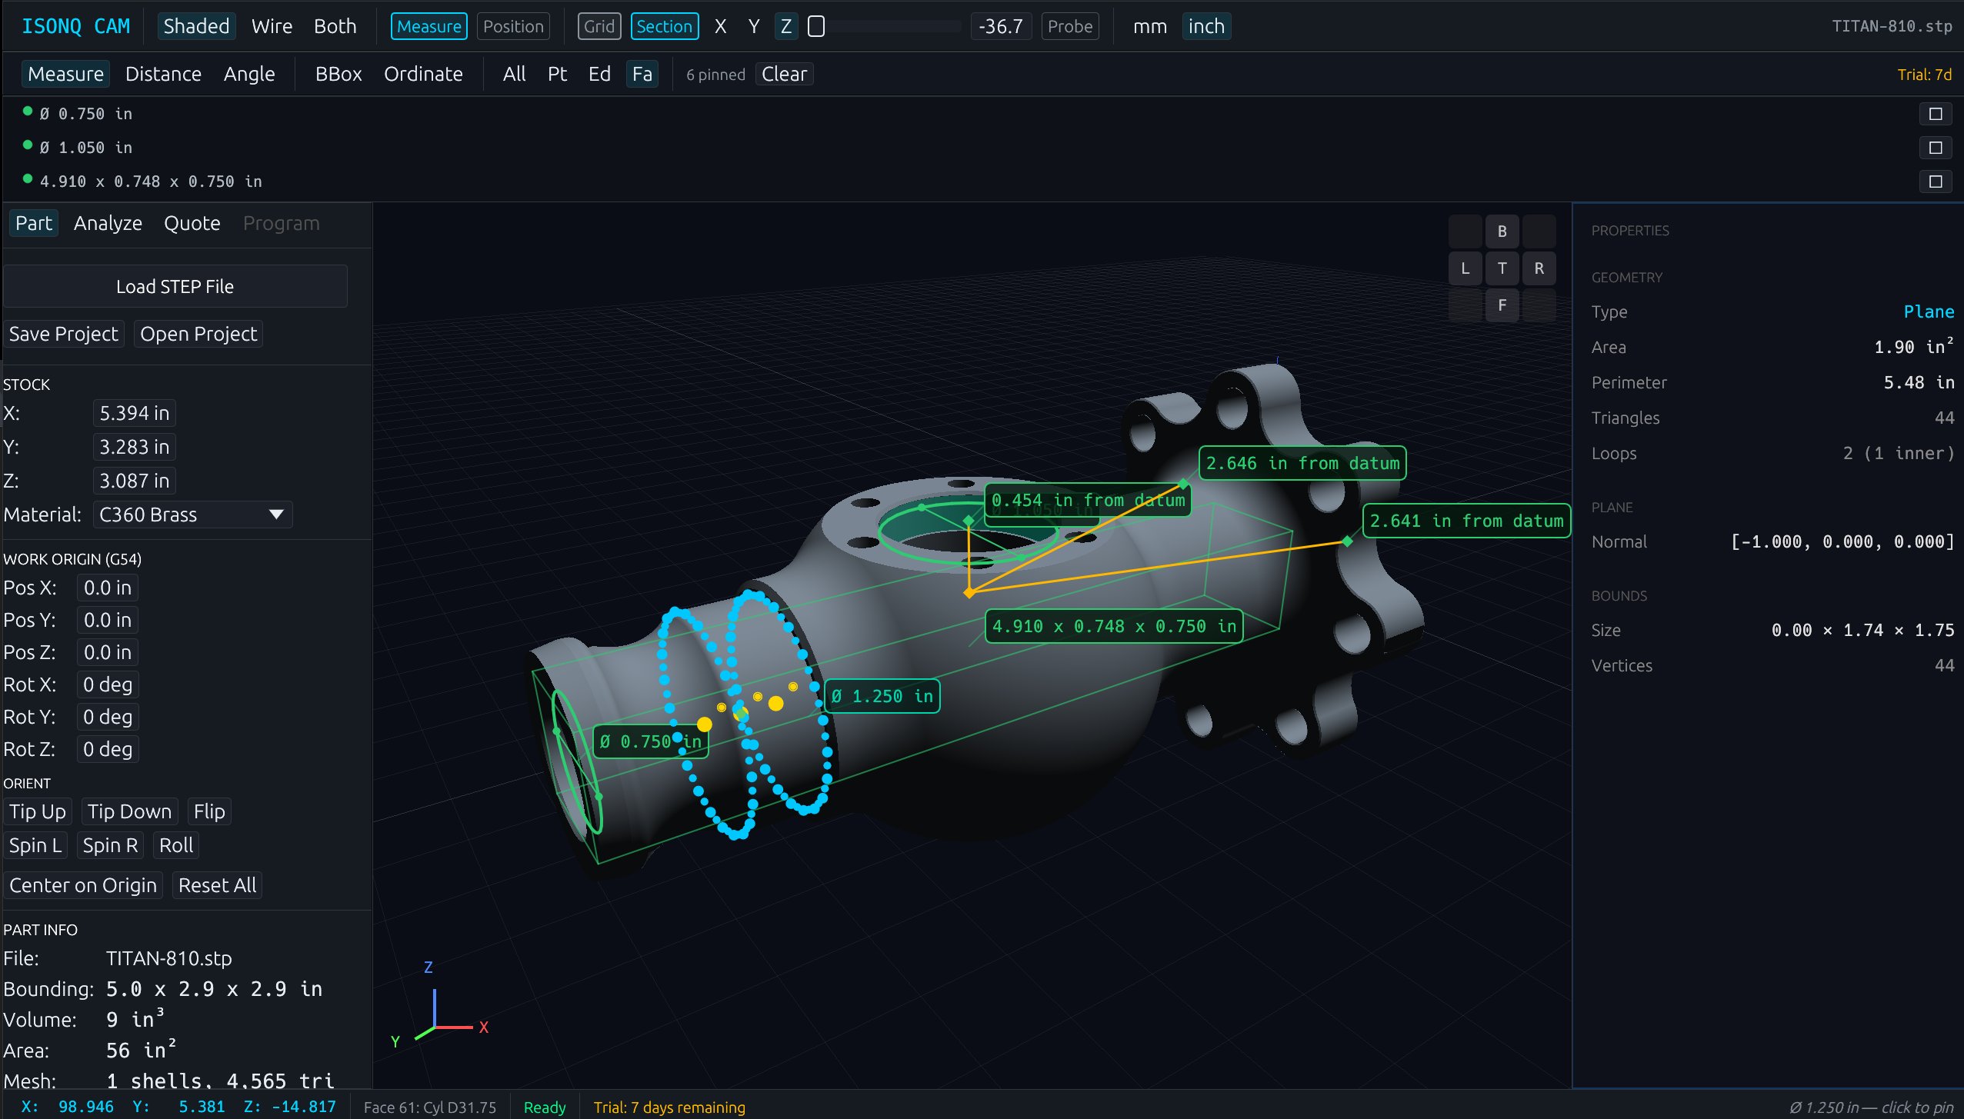Image resolution: width=1964 pixels, height=1119 pixels.
Task: Edit the Stock X dimension field
Action: pyautogui.click(x=133, y=413)
